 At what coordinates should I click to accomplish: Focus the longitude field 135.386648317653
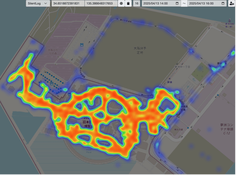click(x=101, y=4)
